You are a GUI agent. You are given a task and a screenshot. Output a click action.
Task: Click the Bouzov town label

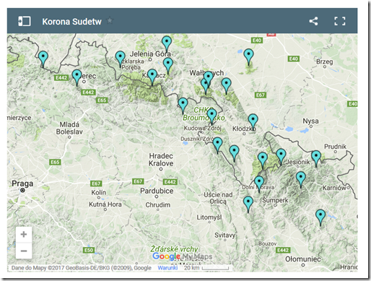(267, 243)
